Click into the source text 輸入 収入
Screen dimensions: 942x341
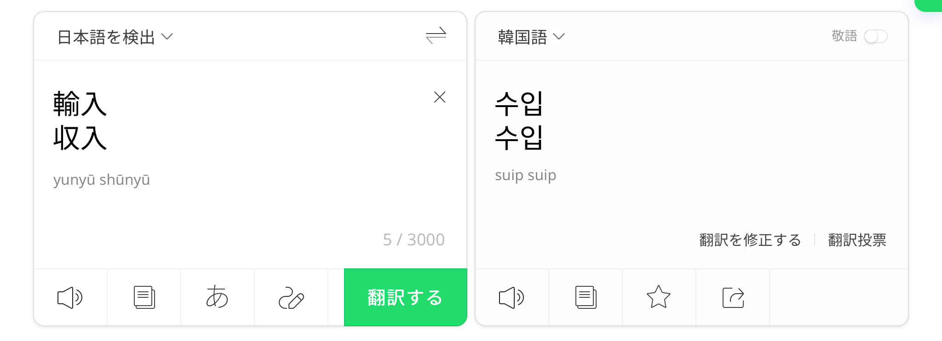[80, 121]
